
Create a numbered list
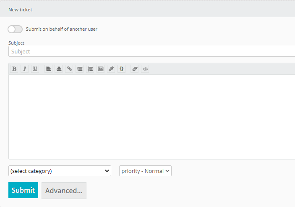tap(90, 69)
